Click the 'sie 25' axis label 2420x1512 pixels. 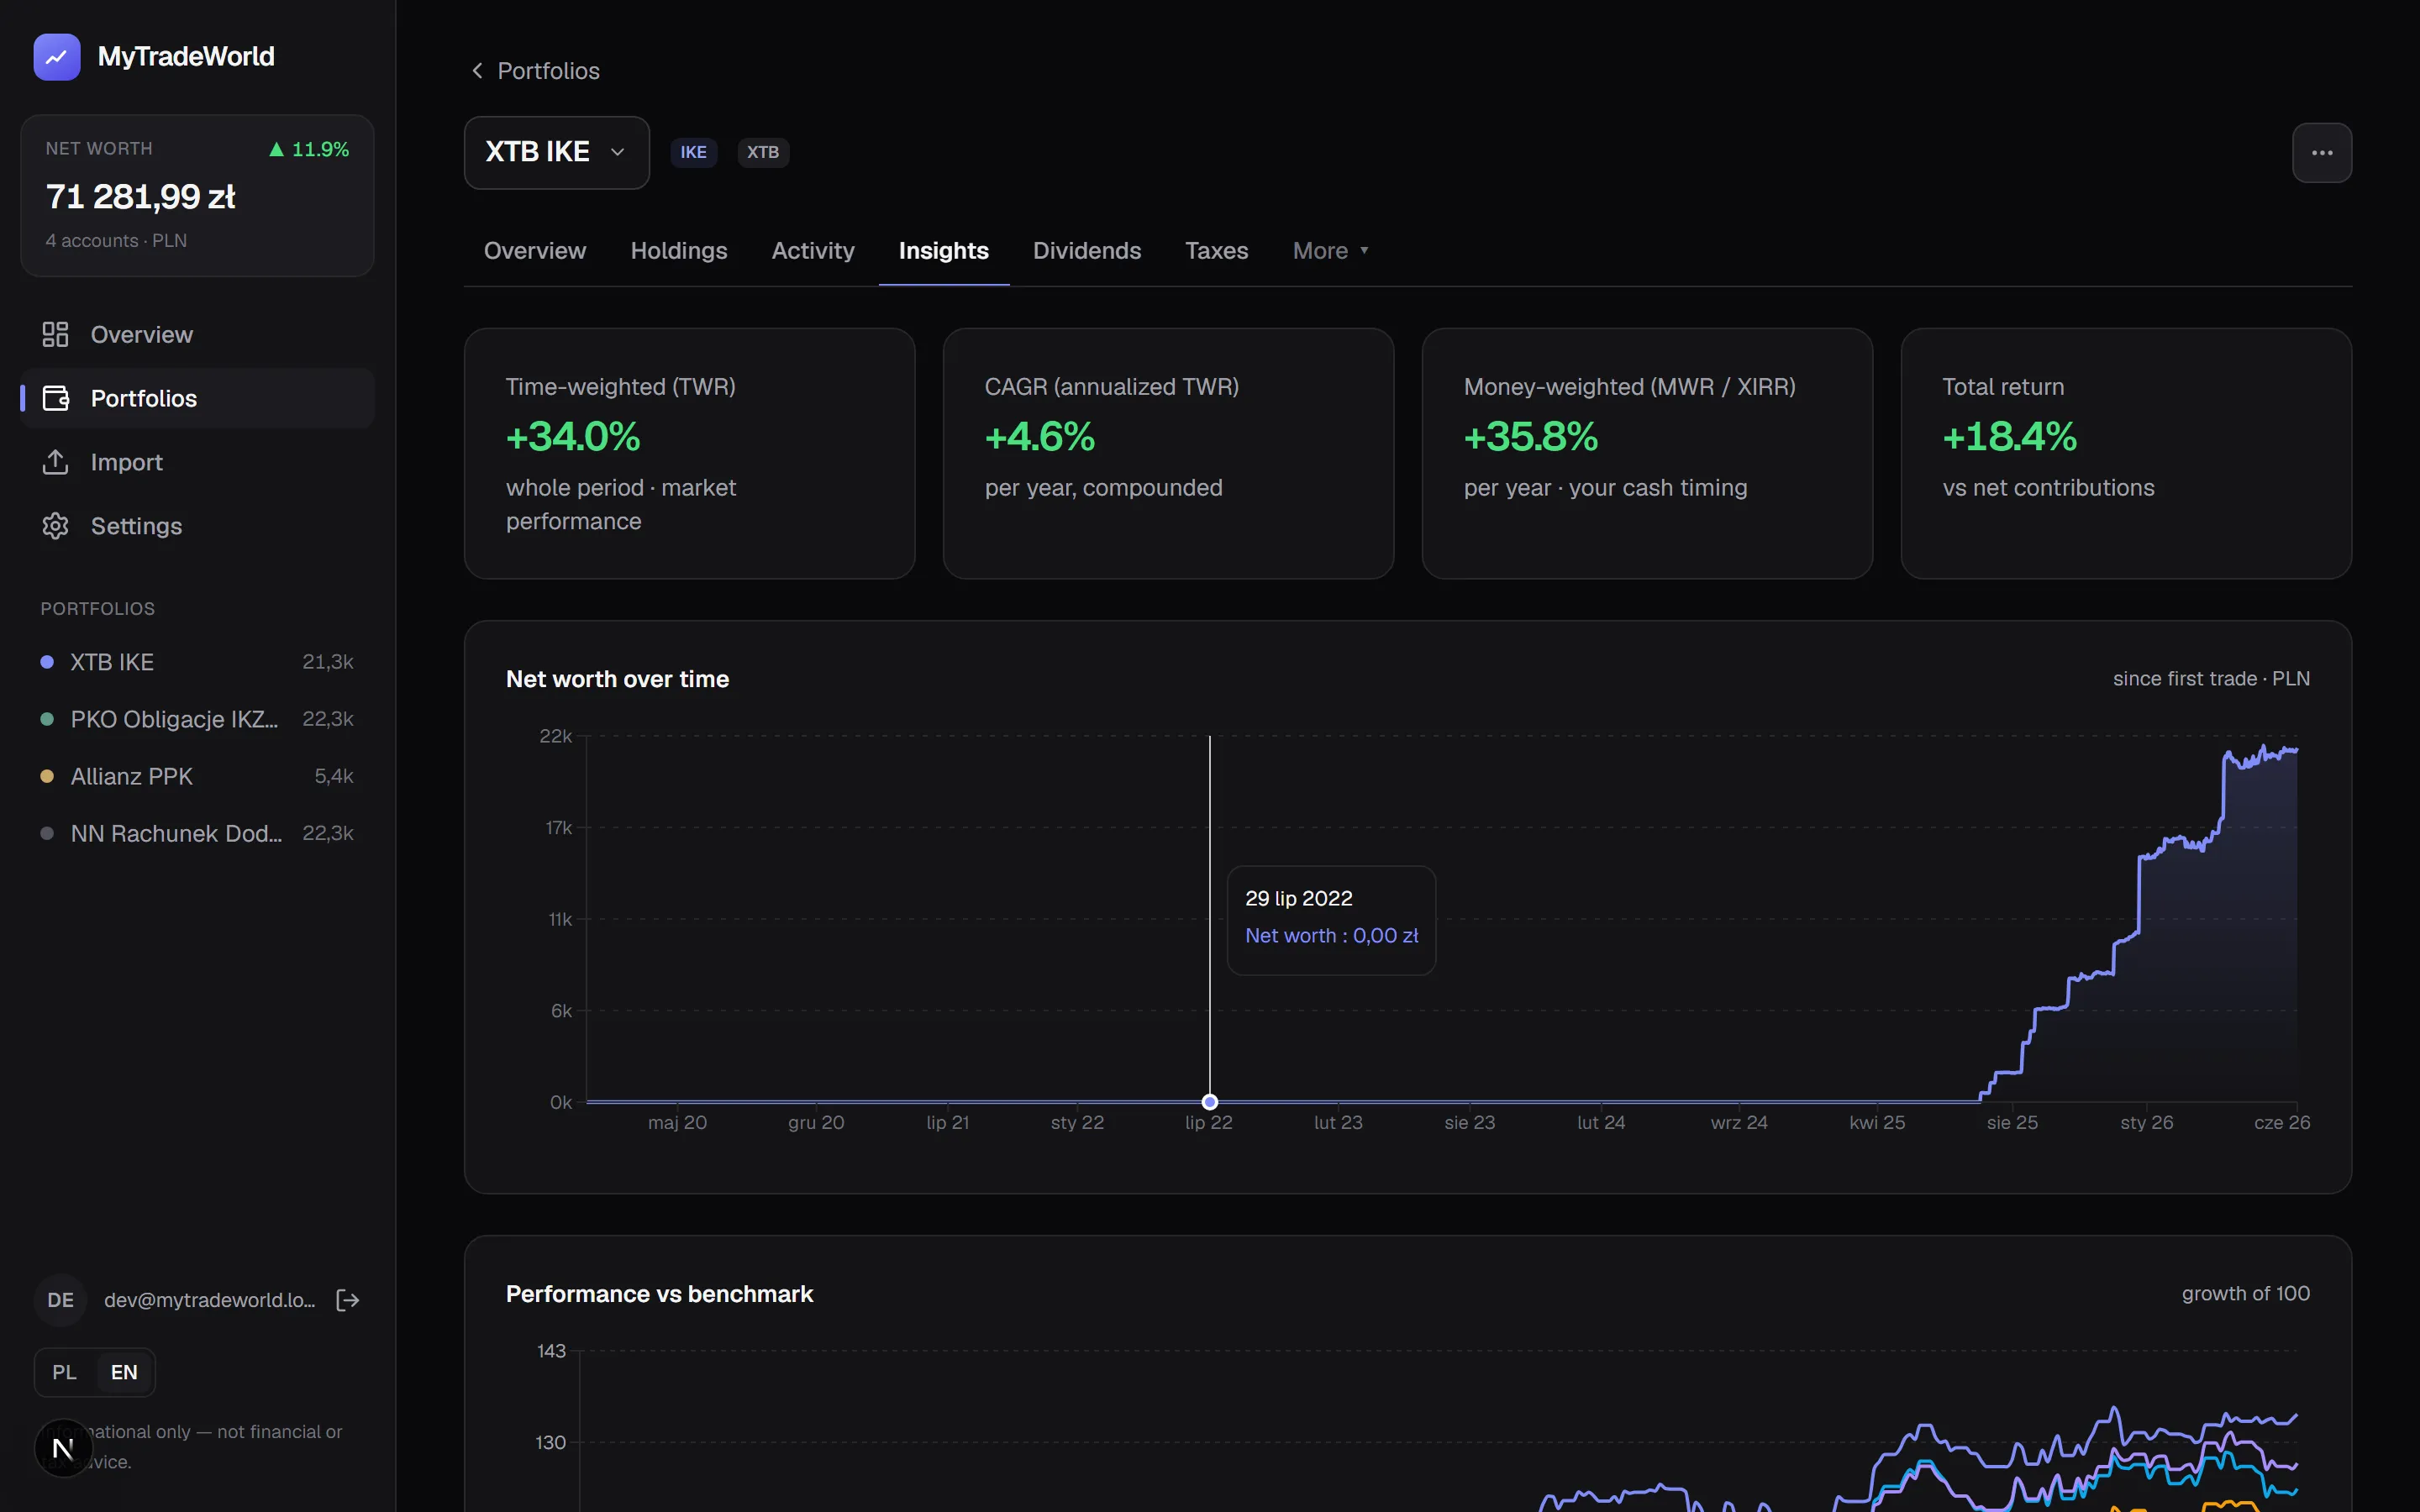point(2012,1123)
